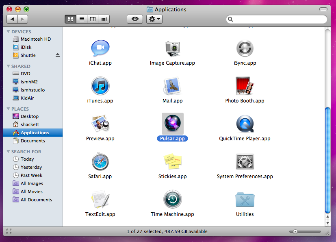
Task: Select Applications in the sidebar
Action: point(33,133)
